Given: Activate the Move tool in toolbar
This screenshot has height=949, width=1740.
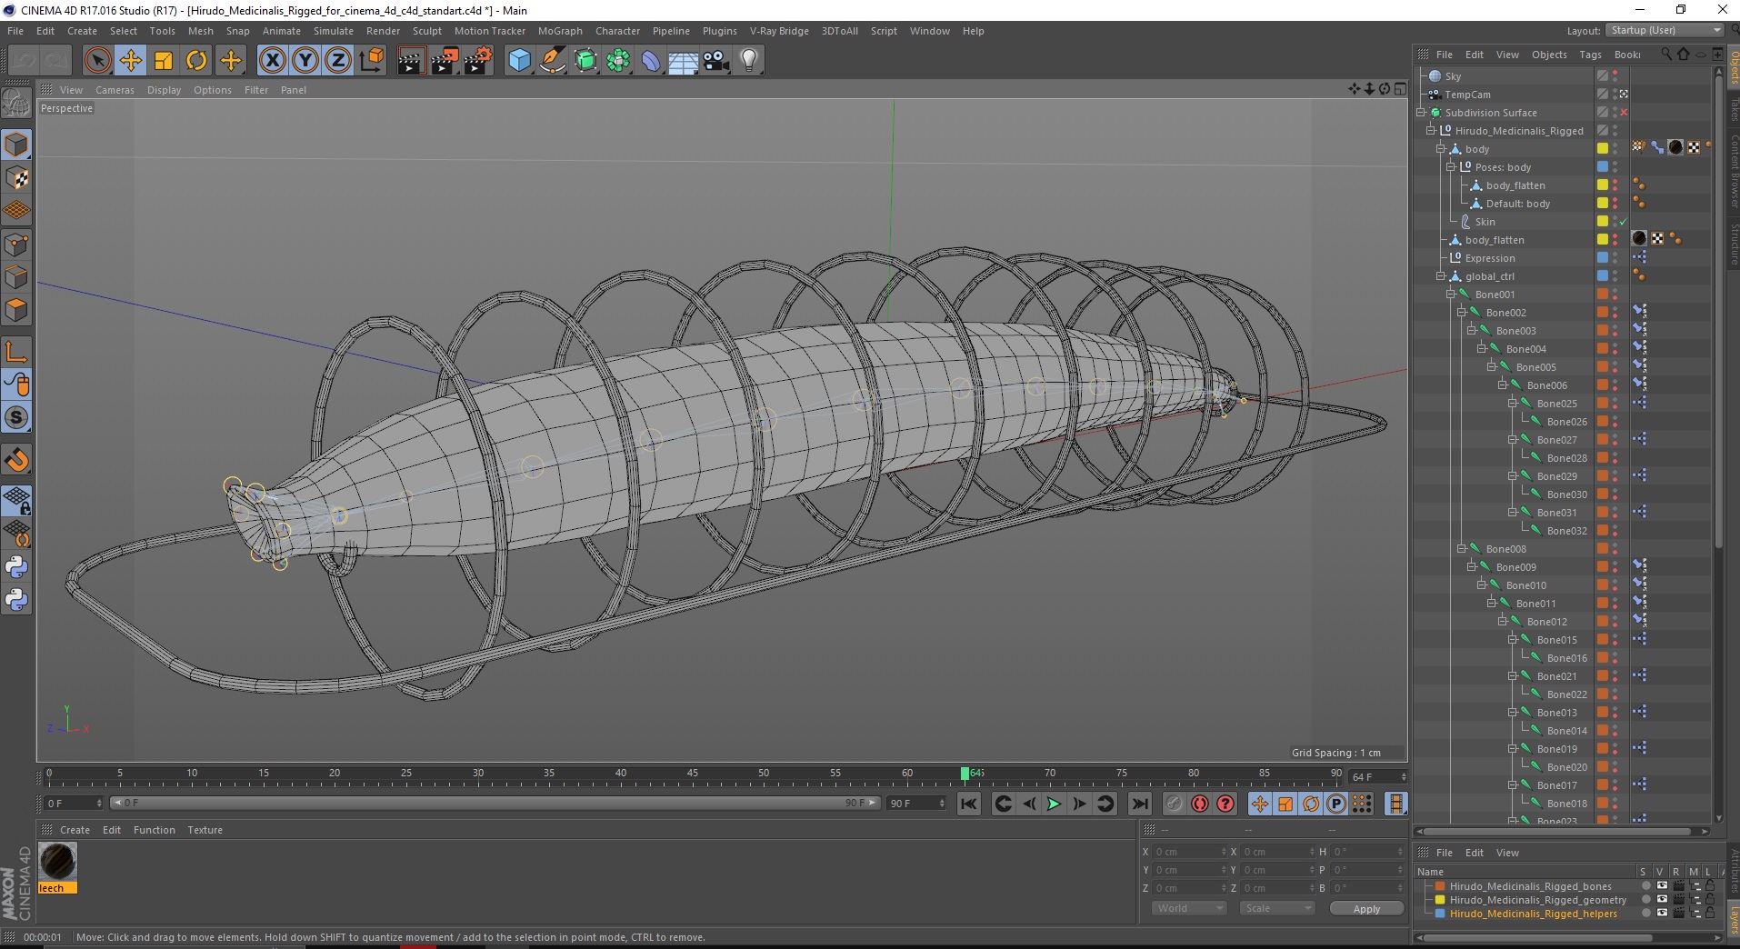Looking at the screenshot, I should (x=131, y=61).
